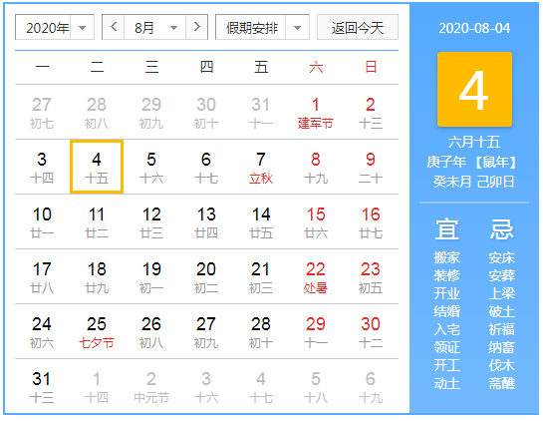Viewport: 543px width, 421px height.
Task: Go to previous month arrow
Action: pos(114,27)
